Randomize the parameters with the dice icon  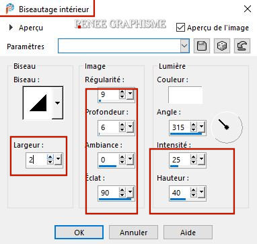(x=222, y=46)
